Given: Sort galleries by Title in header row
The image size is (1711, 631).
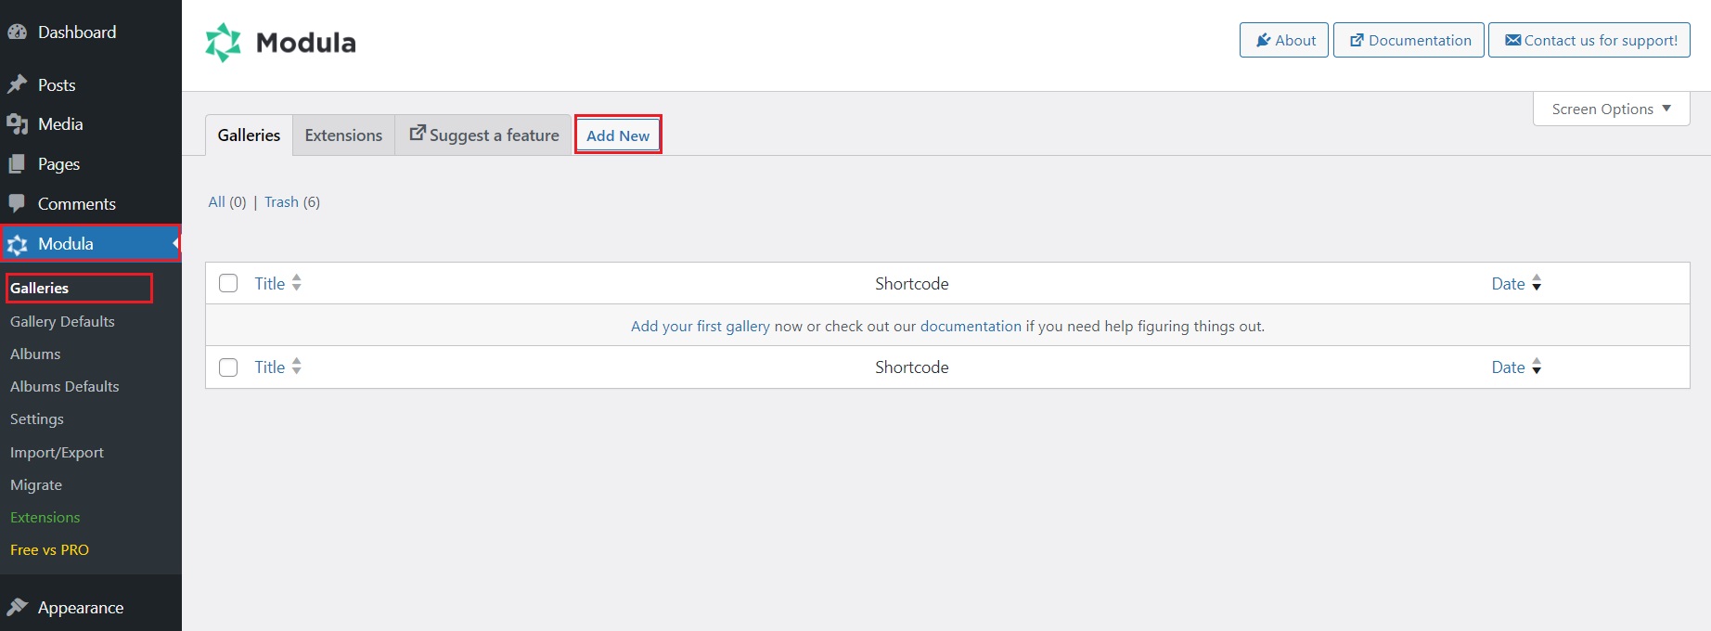Looking at the screenshot, I should (270, 284).
